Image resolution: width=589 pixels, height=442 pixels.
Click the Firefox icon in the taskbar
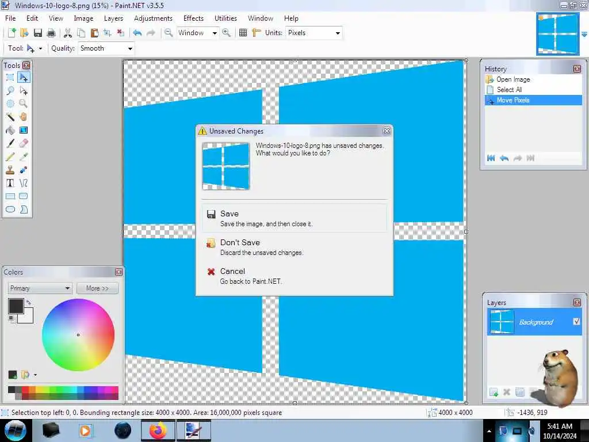(158, 430)
